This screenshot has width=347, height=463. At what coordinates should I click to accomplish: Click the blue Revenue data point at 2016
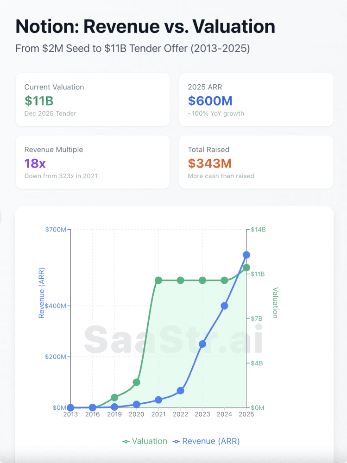(93, 407)
